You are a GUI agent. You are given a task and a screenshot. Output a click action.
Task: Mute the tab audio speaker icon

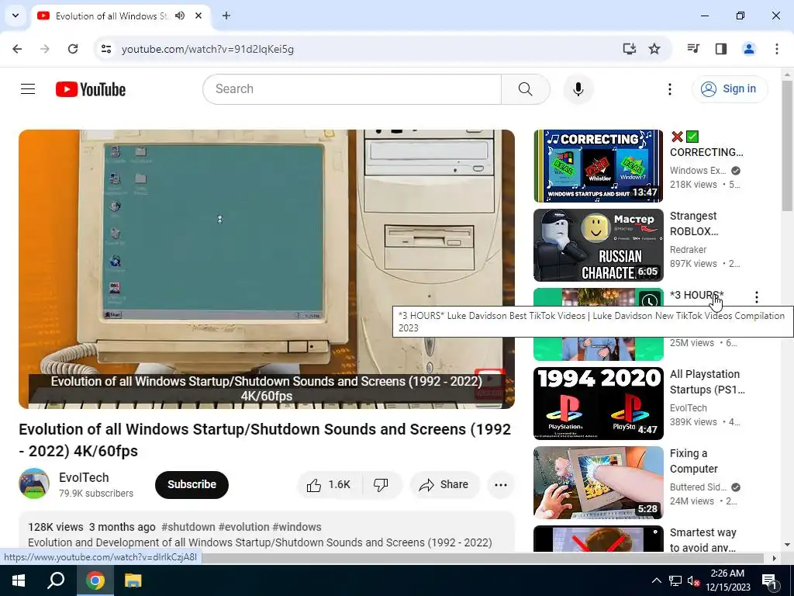click(180, 16)
